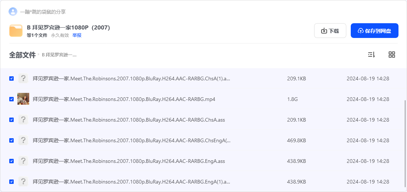This screenshot has height=192, width=407.
Task: Uncheck the EngA(1) file checkbox
Action: (11, 182)
